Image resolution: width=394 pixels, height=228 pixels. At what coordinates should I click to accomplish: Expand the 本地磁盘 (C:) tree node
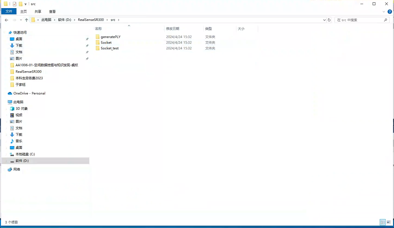point(6,154)
